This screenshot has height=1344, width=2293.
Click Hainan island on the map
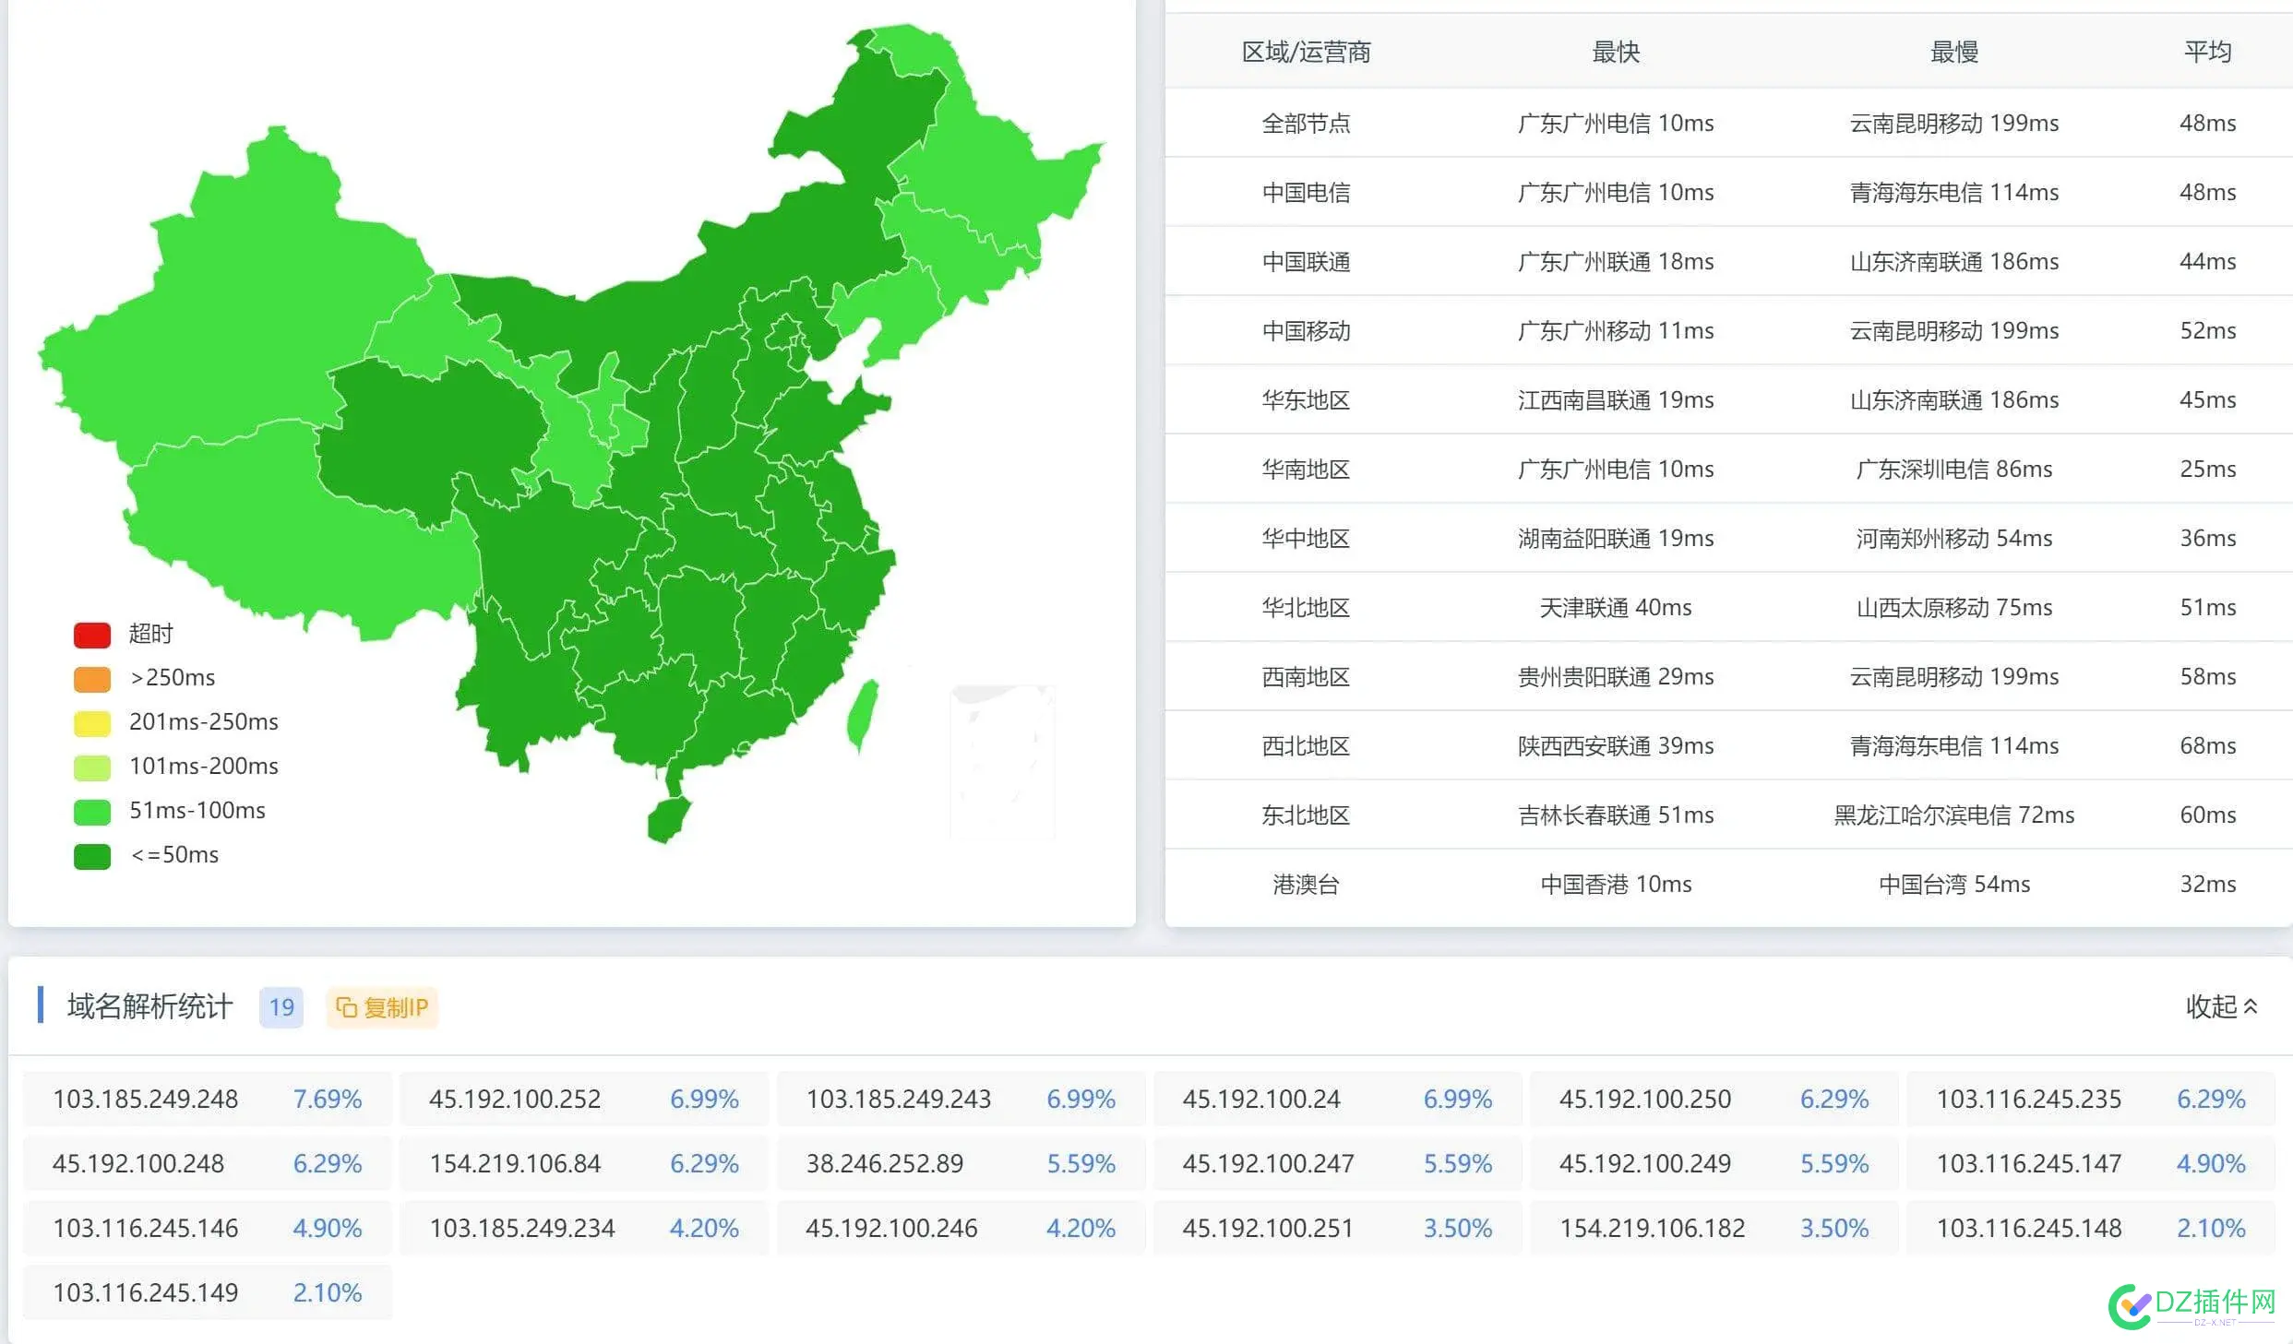668,819
